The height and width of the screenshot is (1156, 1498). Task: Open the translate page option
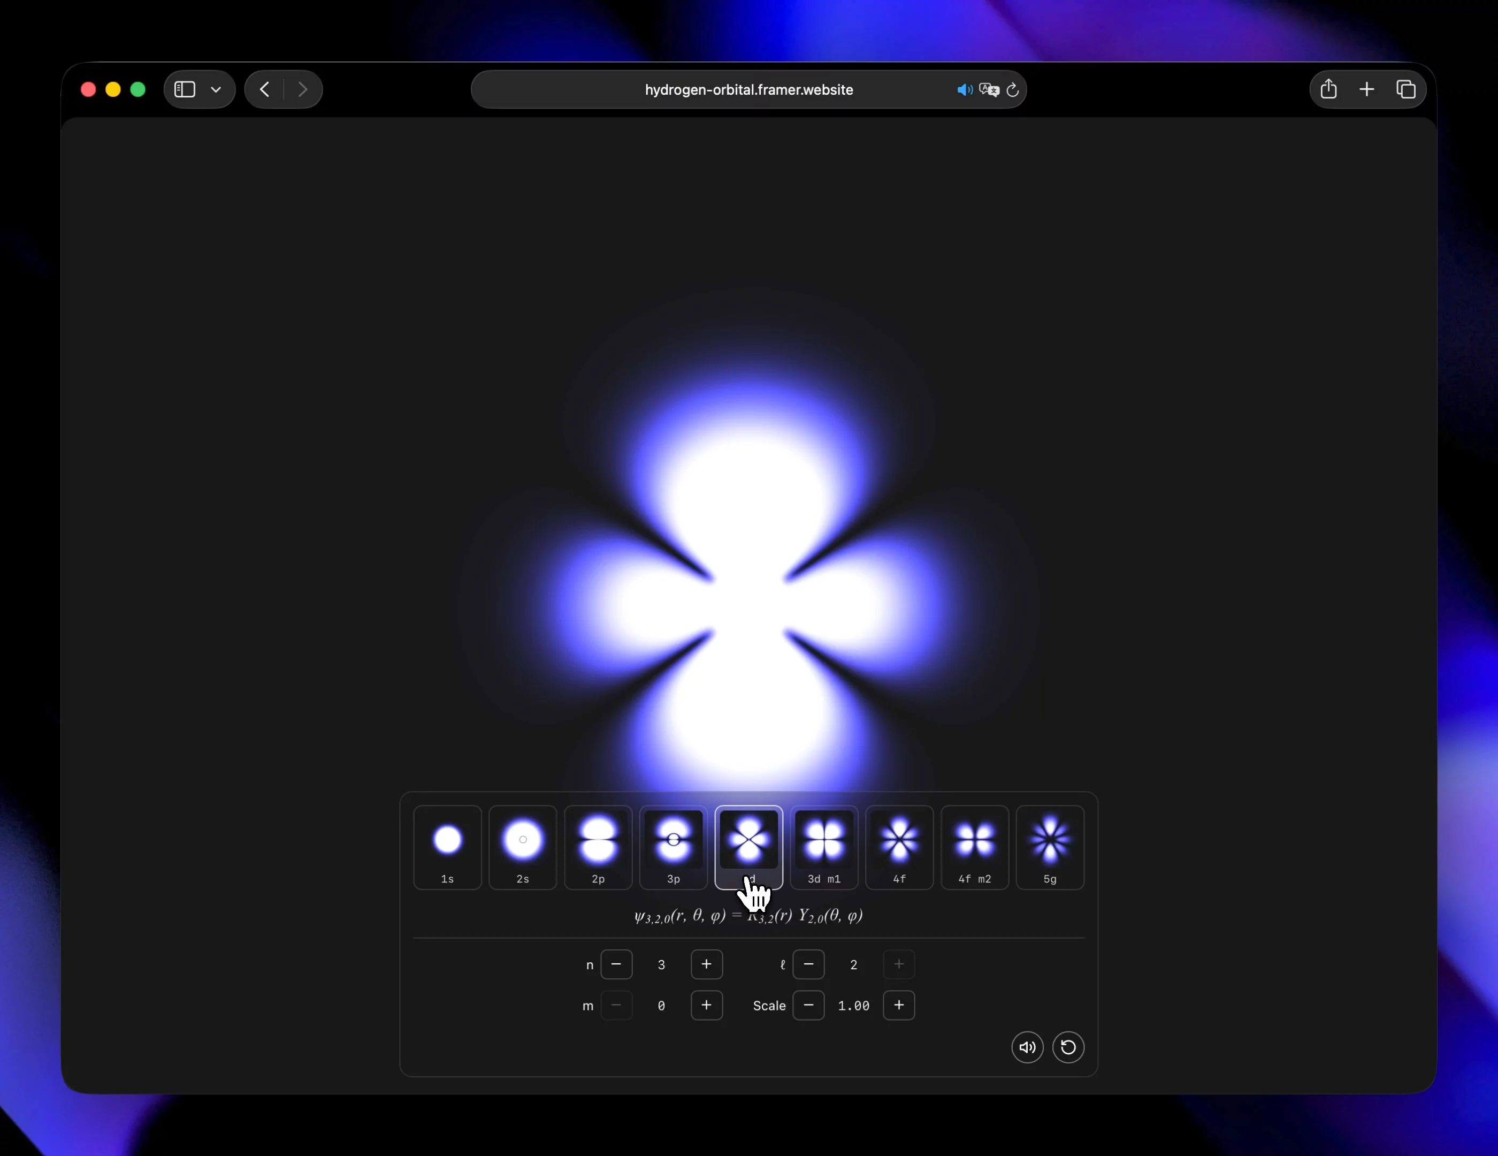[989, 90]
